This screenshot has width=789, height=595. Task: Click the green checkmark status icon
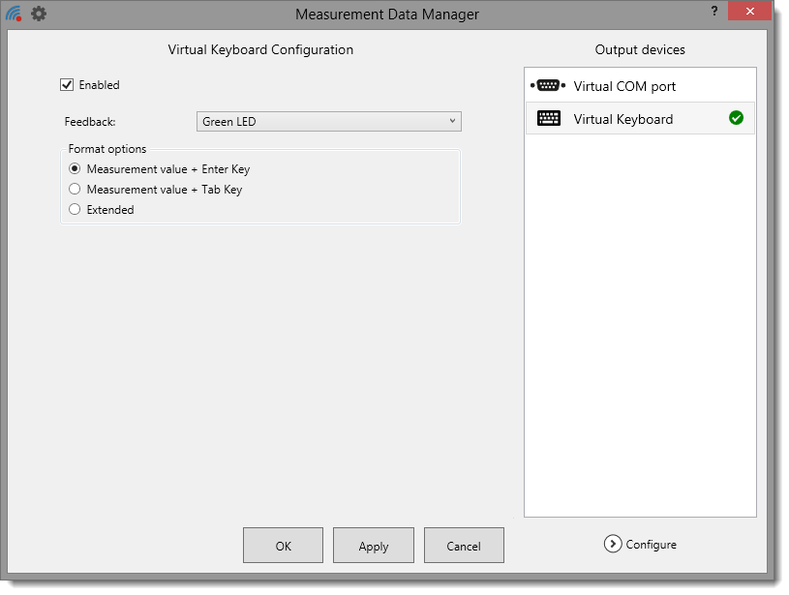736,118
